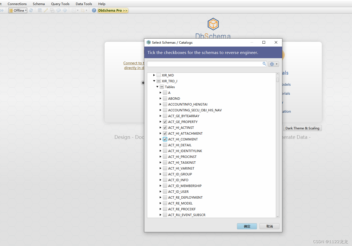
Task: Click the search magnifier icon in dialog
Action: 264,64
